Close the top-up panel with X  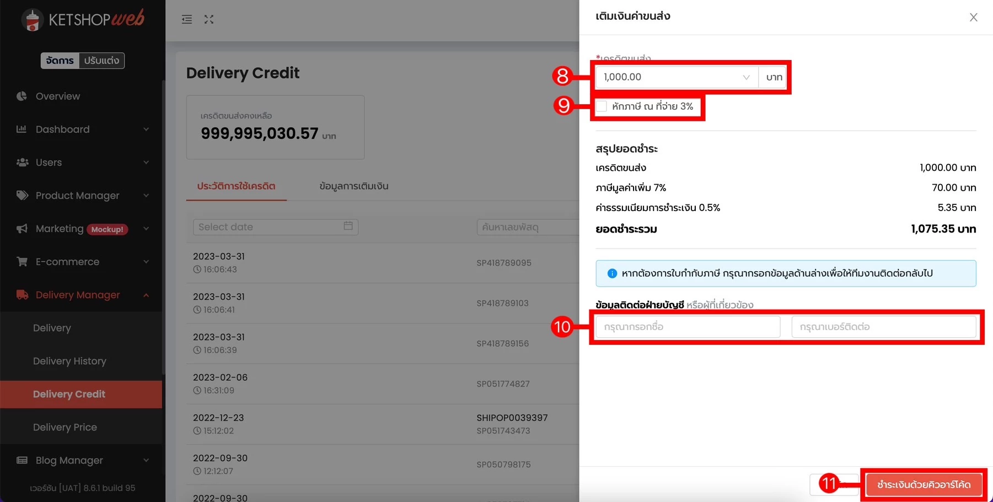point(973,17)
